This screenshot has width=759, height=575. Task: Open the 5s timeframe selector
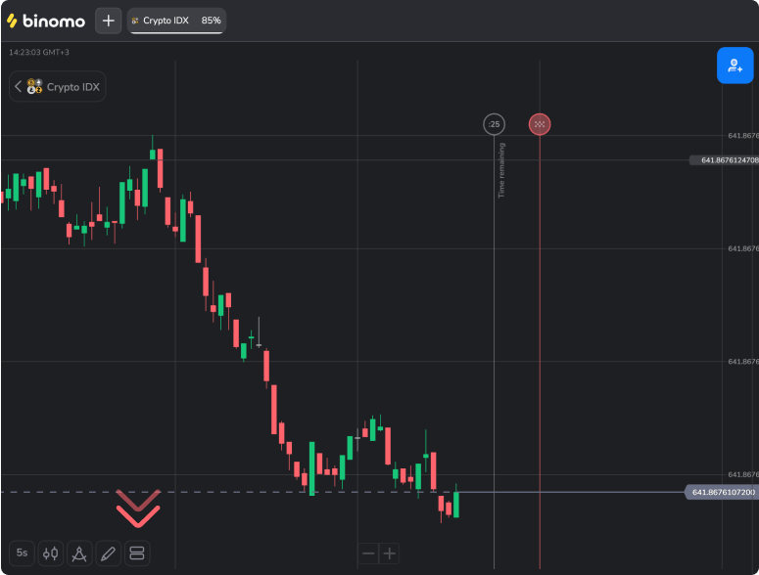(22, 553)
